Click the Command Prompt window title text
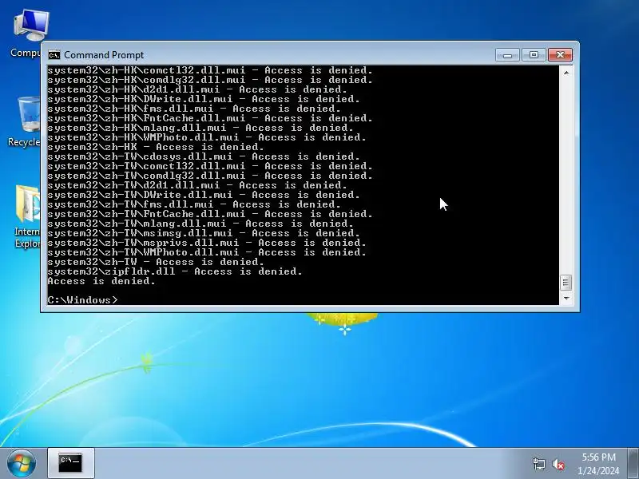The image size is (639, 479). click(x=104, y=55)
